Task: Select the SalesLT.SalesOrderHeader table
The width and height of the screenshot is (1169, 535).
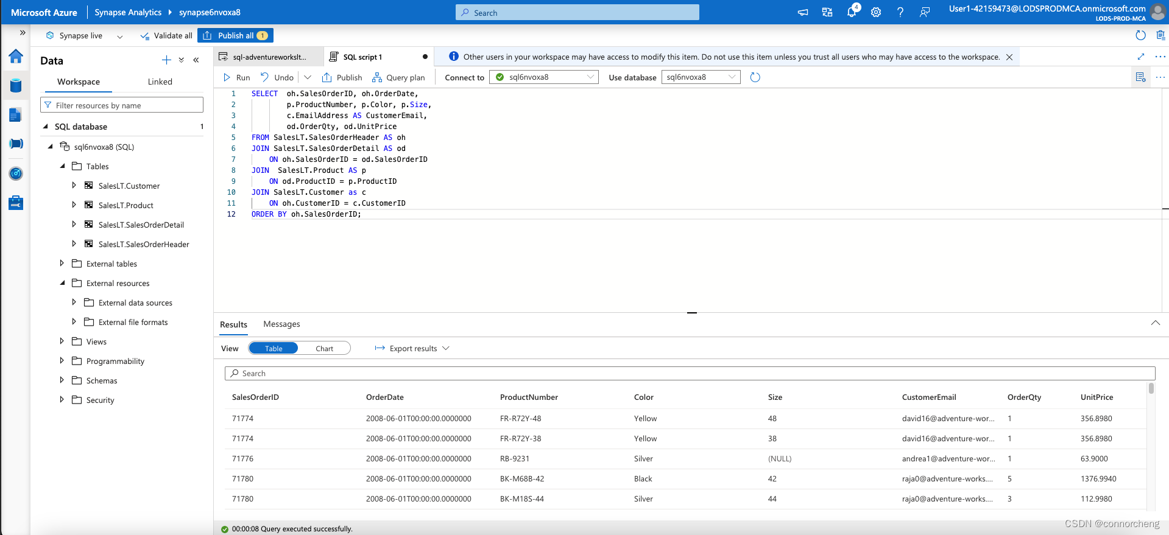Action: pos(144,244)
